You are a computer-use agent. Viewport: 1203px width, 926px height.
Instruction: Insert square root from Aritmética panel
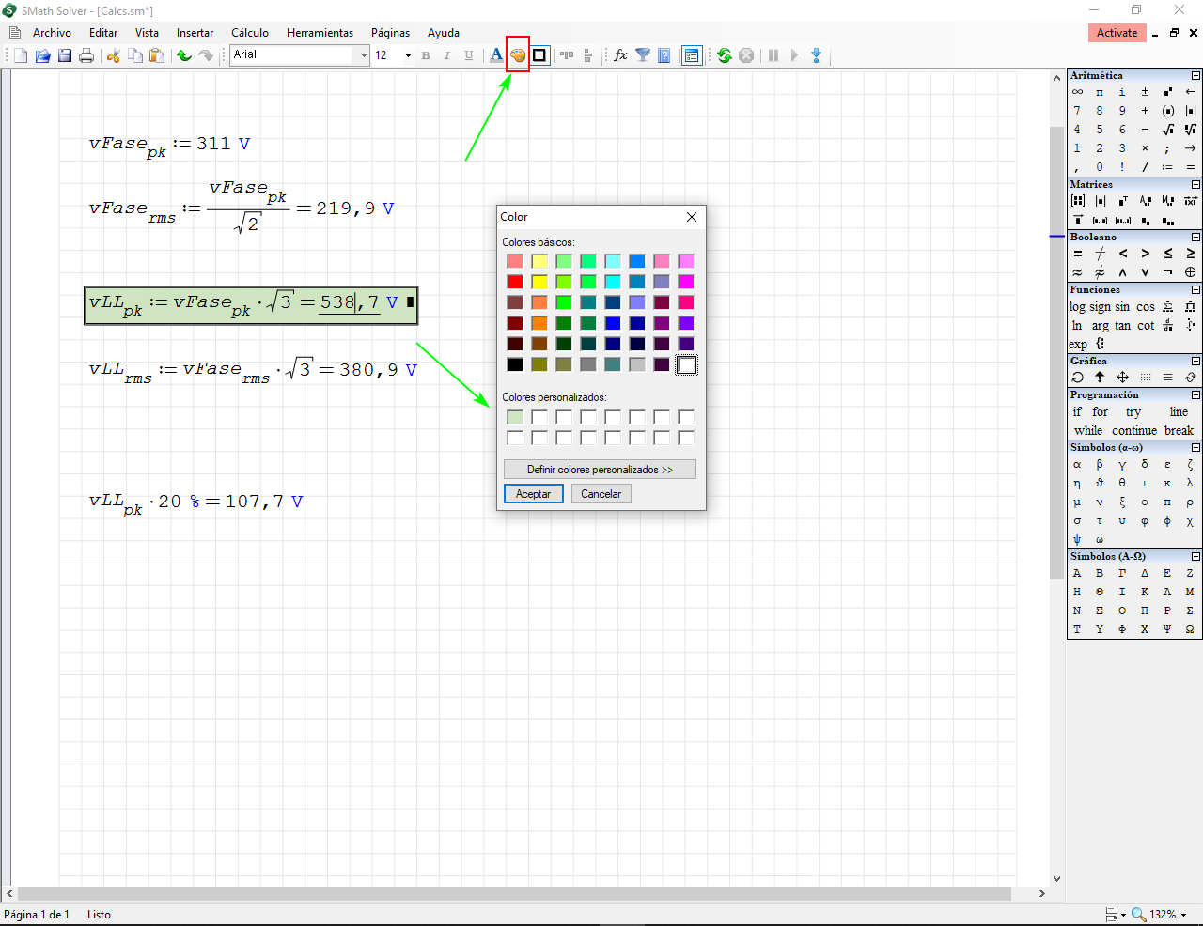(1167, 130)
